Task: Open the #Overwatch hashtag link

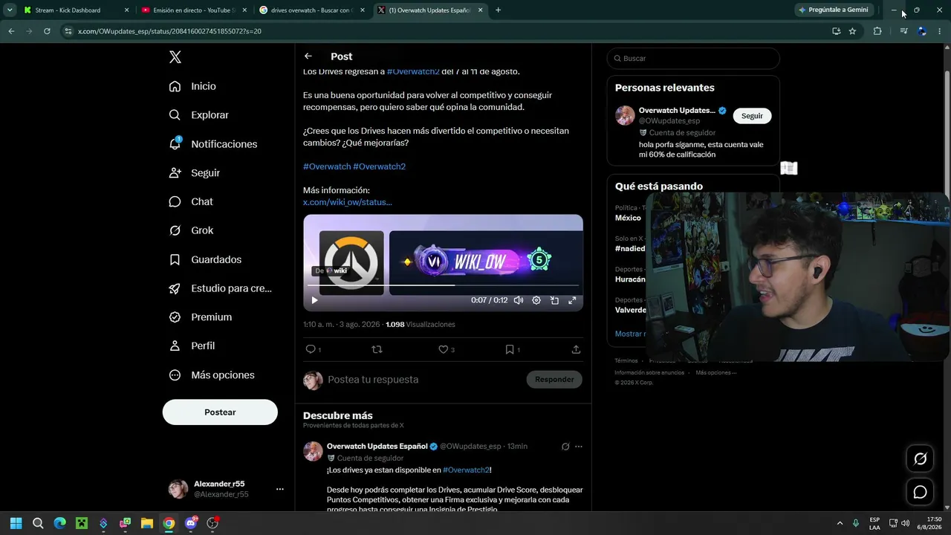Action: 327,166
